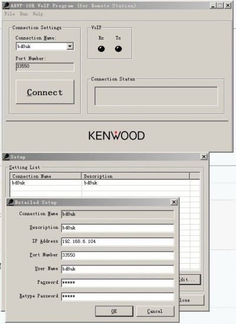Click the Retype Password input field
Screen dimensions: 236x324
tap(117, 296)
